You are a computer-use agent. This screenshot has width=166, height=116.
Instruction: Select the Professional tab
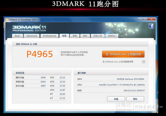point(50,36)
